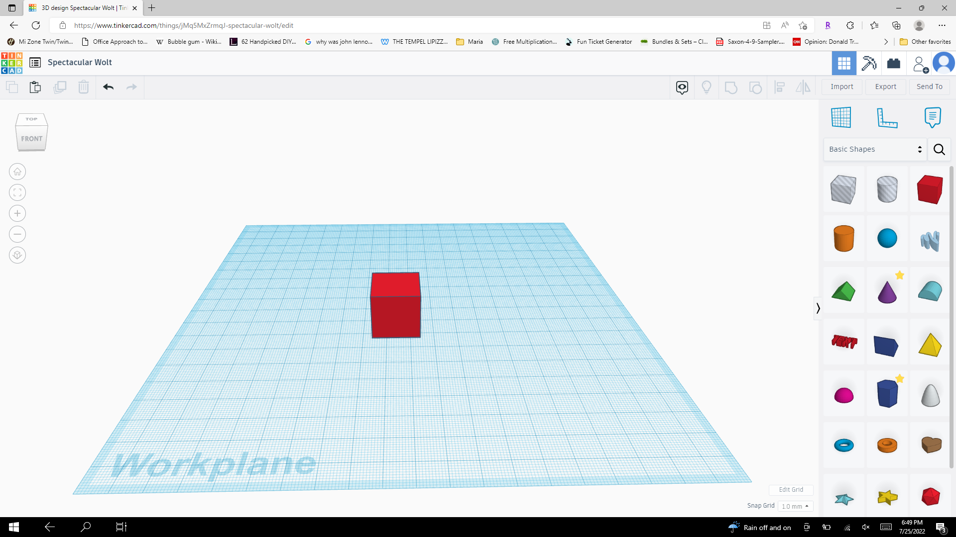Click the Edit Grid button
The image size is (956, 537).
(791, 490)
